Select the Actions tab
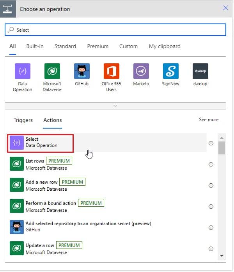 click(x=52, y=120)
